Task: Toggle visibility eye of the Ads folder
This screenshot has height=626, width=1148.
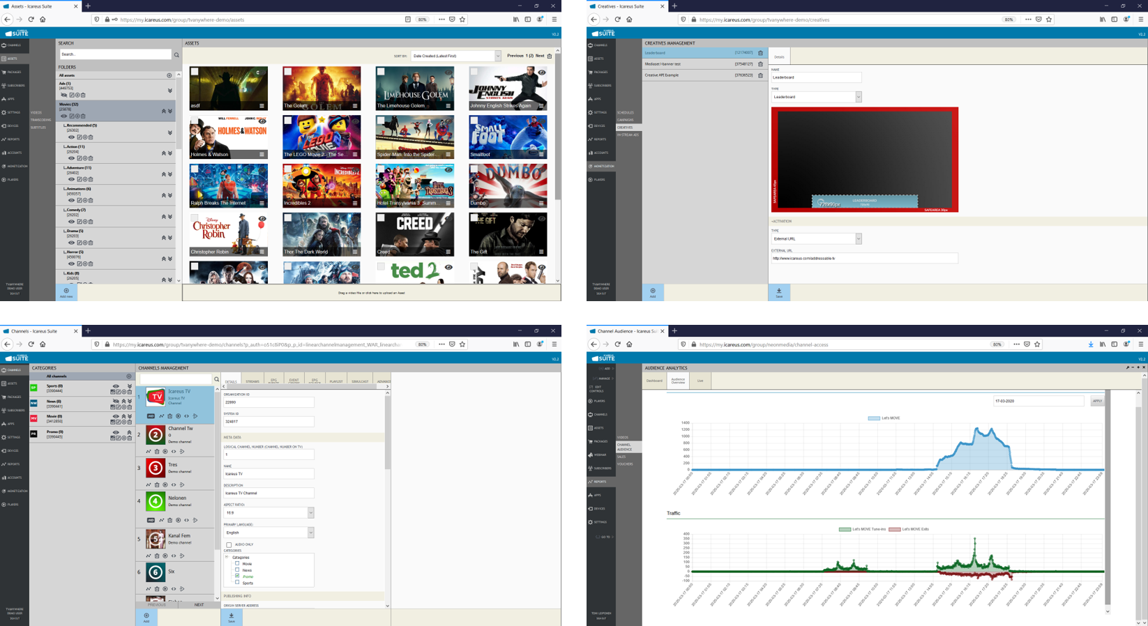Action: pyautogui.click(x=65, y=96)
